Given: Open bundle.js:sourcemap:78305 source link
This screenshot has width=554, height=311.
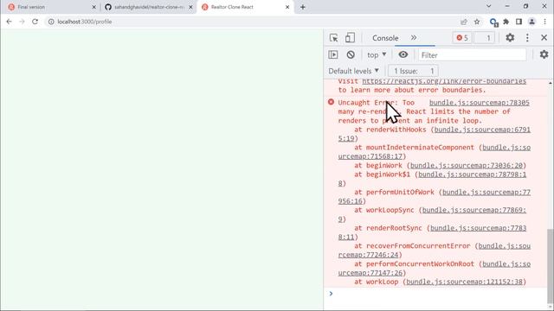Looking at the screenshot, I should [479, 103].
